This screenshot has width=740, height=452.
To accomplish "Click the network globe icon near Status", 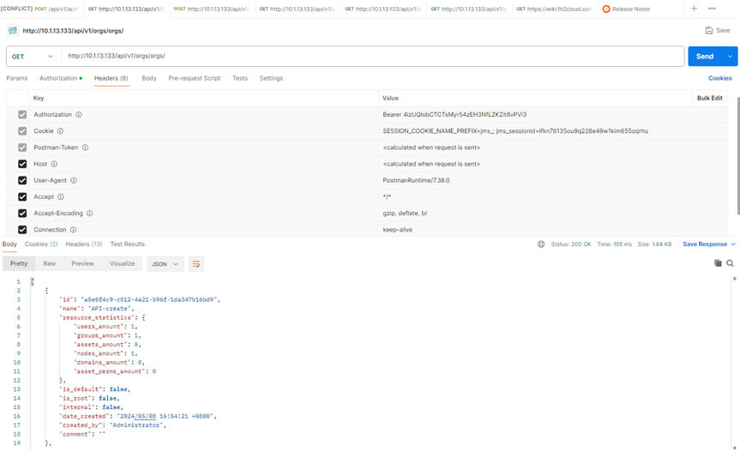I will (541, 244).
